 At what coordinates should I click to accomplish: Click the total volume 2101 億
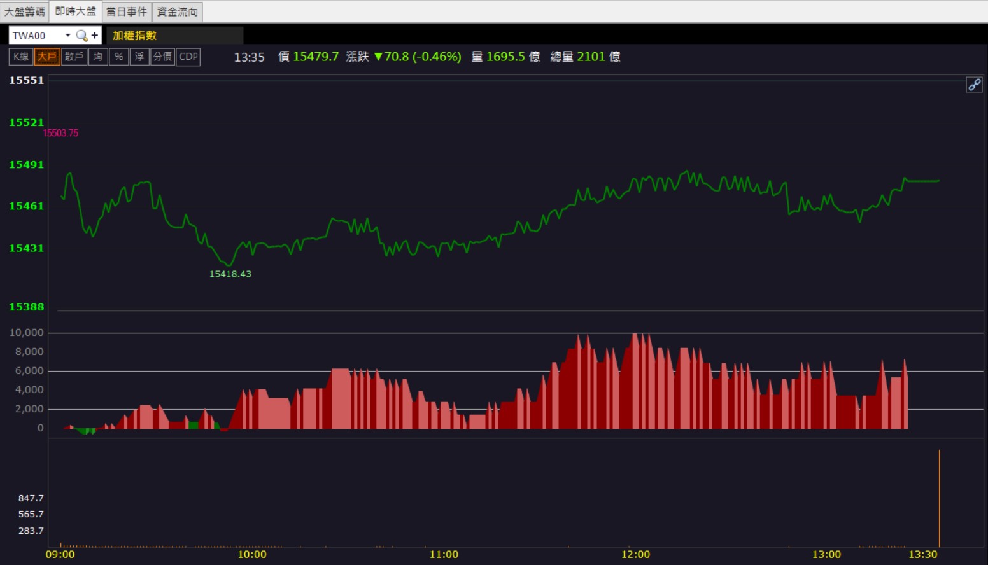point(598,57)
